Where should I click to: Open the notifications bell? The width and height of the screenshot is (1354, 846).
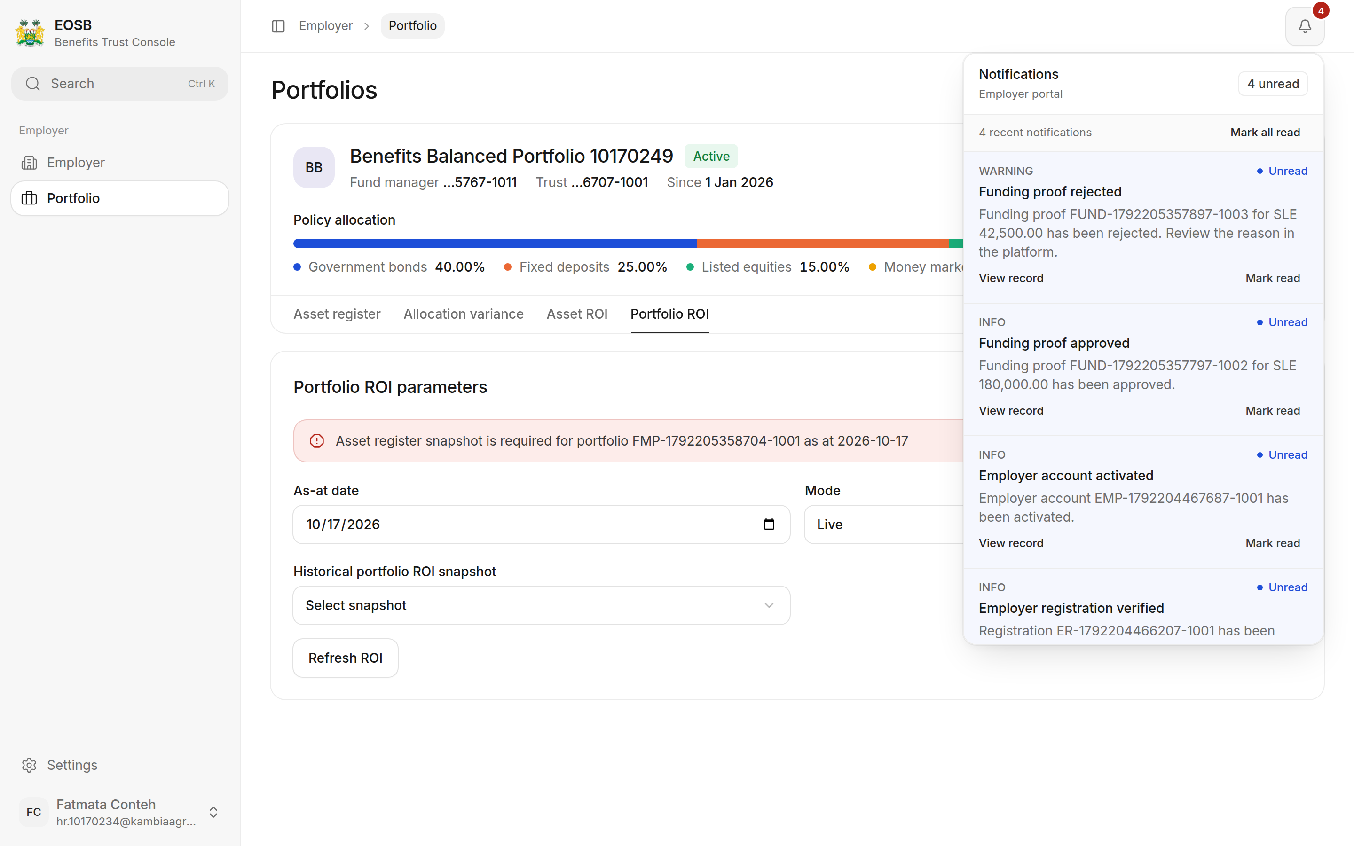[1304, 26]
